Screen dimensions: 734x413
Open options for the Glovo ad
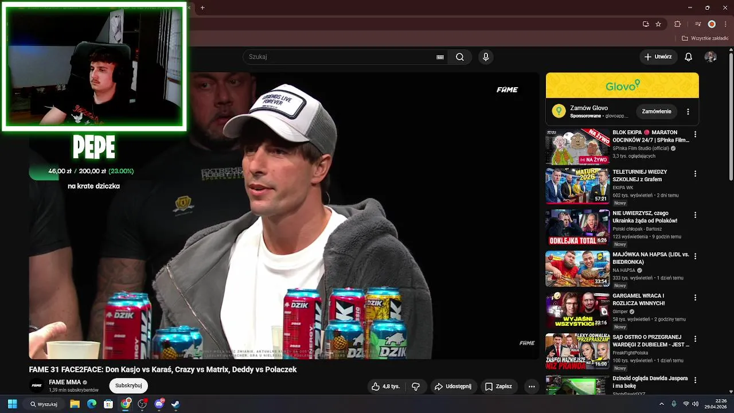tap(688, 111)
